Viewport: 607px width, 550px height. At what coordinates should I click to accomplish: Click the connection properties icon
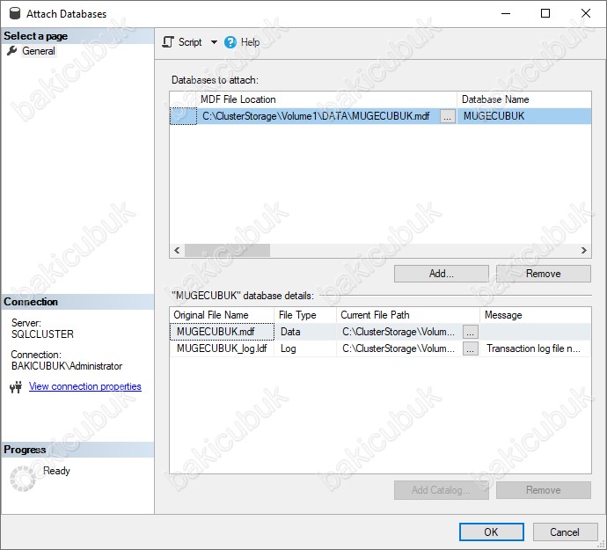coord(15,387)
